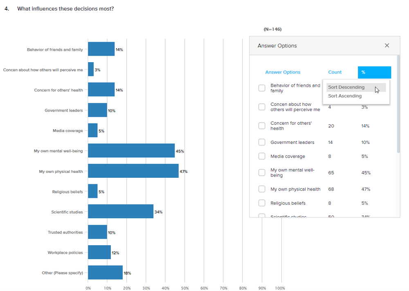
Task: Click the Count column header
Action: [x=335, y=72]
